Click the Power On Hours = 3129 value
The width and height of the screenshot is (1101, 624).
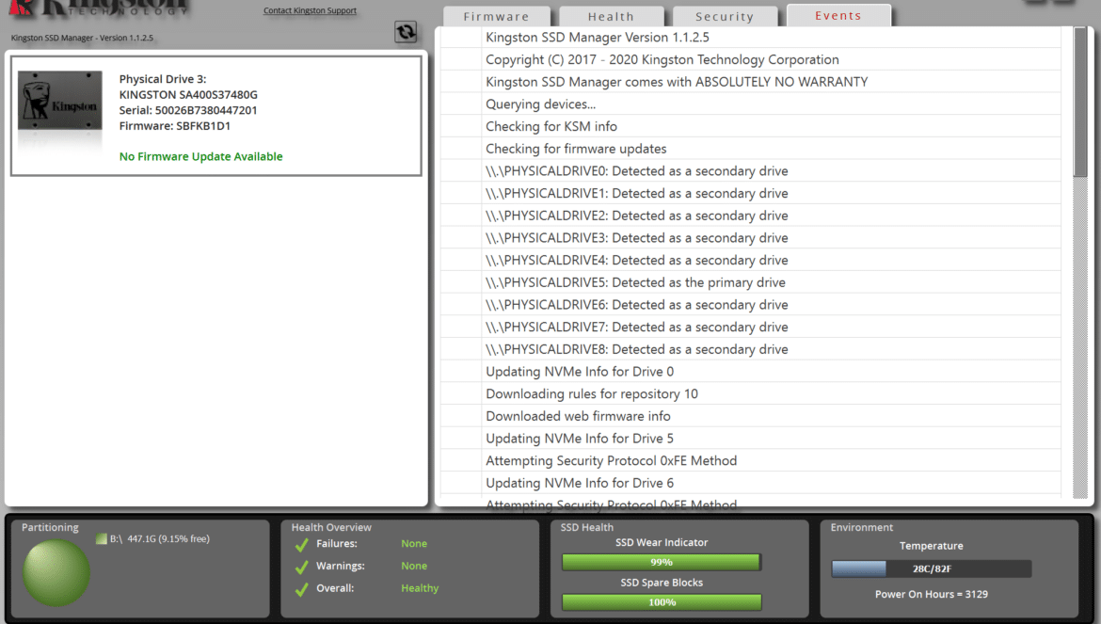pos(931,595)
